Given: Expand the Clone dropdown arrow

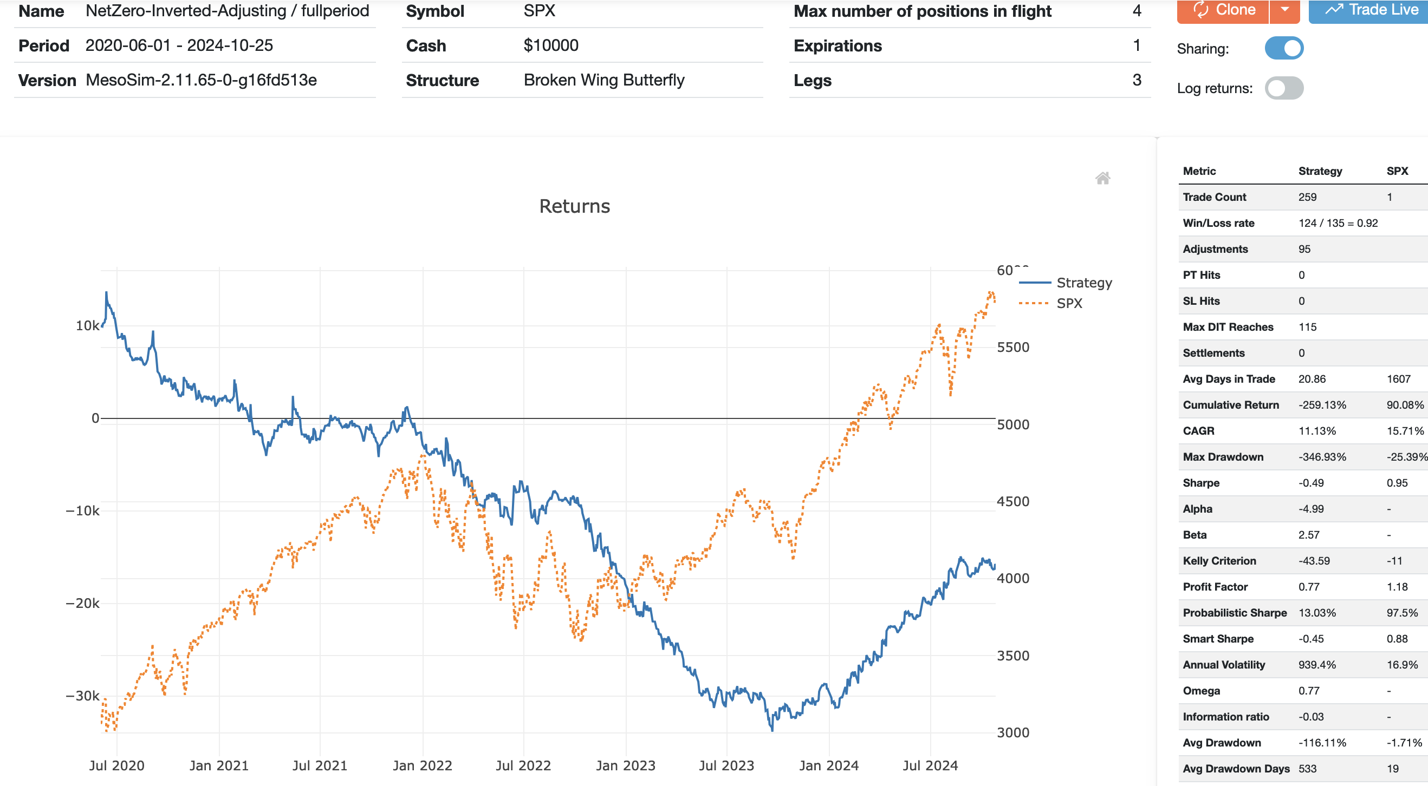Looking at the screenshot, I should point(1285,9).
